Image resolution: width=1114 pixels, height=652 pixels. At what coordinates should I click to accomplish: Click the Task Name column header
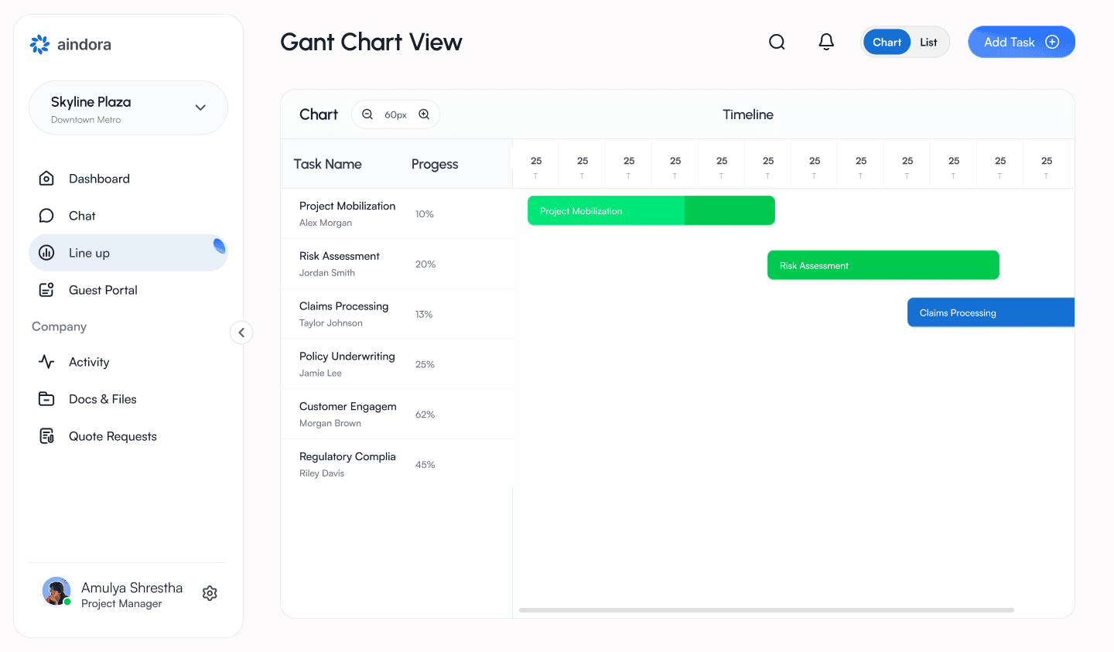click(x=328, y=164)
